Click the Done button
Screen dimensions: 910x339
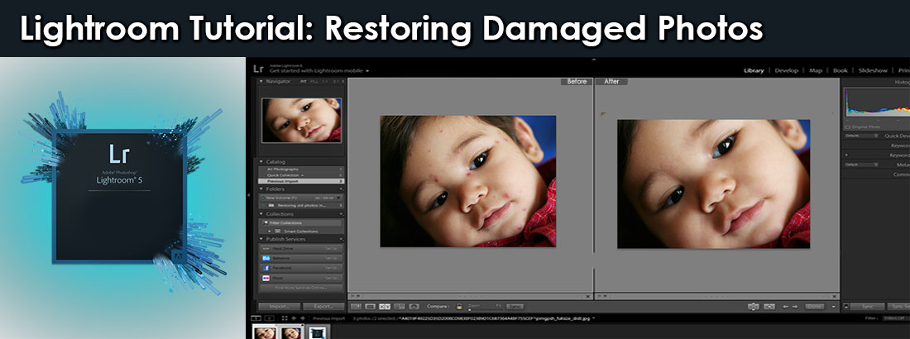(x=814, y=307)
